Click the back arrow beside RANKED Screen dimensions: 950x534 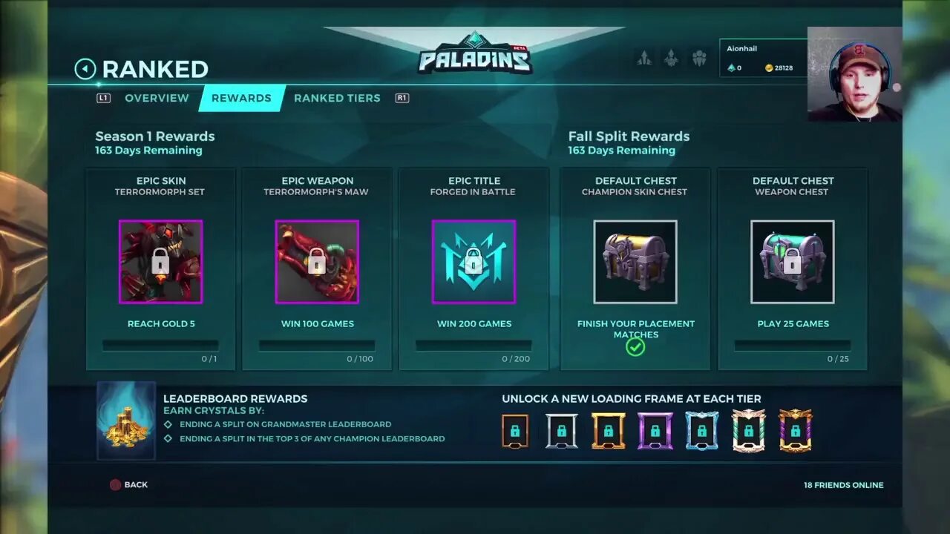pos(85,69)
